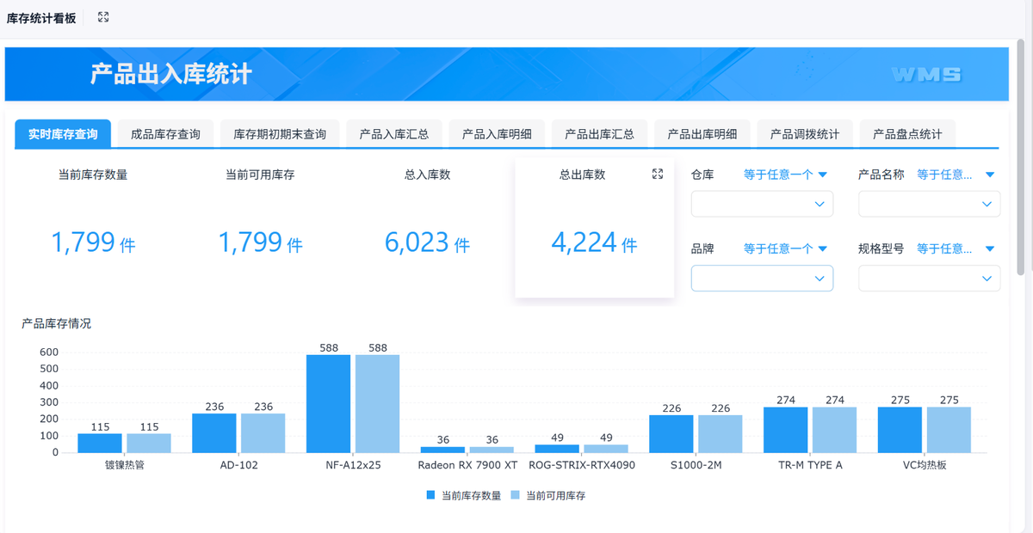Open the 规格型号 dropdown field
Image resolution: width=1033 pixels, height=533 pixels.
pyautogui.click(x=929, y=279)
